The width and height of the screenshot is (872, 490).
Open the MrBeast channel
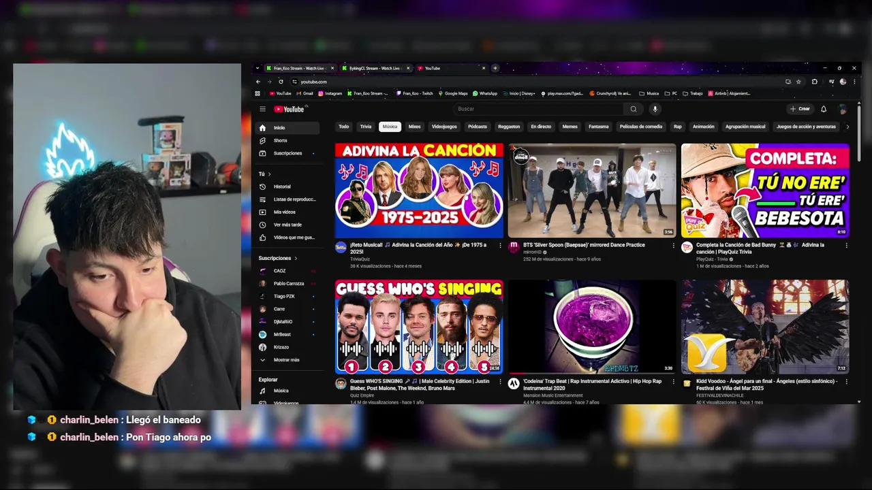[x=288, y=334]
